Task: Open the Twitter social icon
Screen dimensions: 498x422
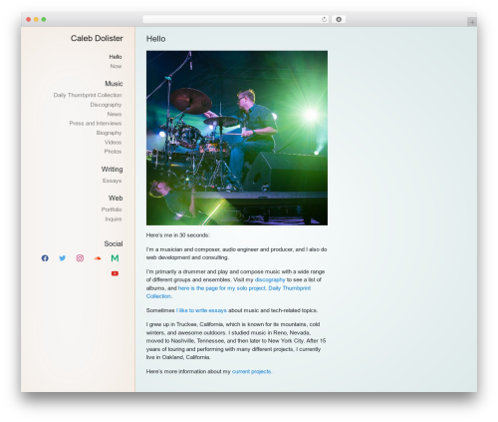Action: 63,258
